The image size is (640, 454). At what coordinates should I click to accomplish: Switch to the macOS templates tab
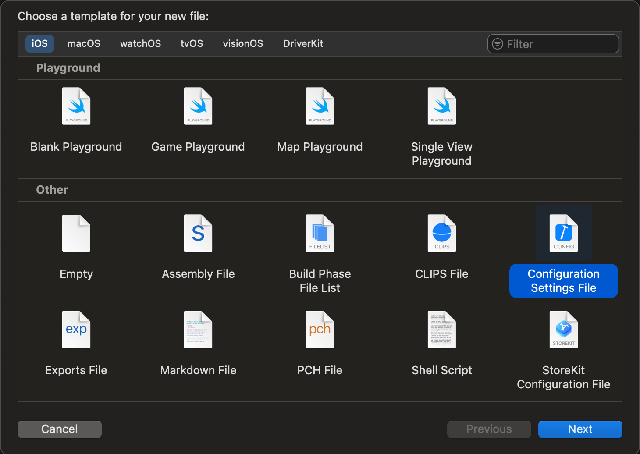(x=84, y=43)
